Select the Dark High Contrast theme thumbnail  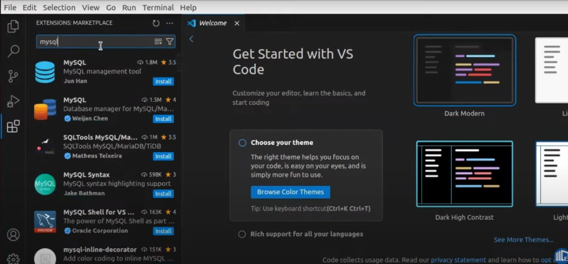click(465, 174)
